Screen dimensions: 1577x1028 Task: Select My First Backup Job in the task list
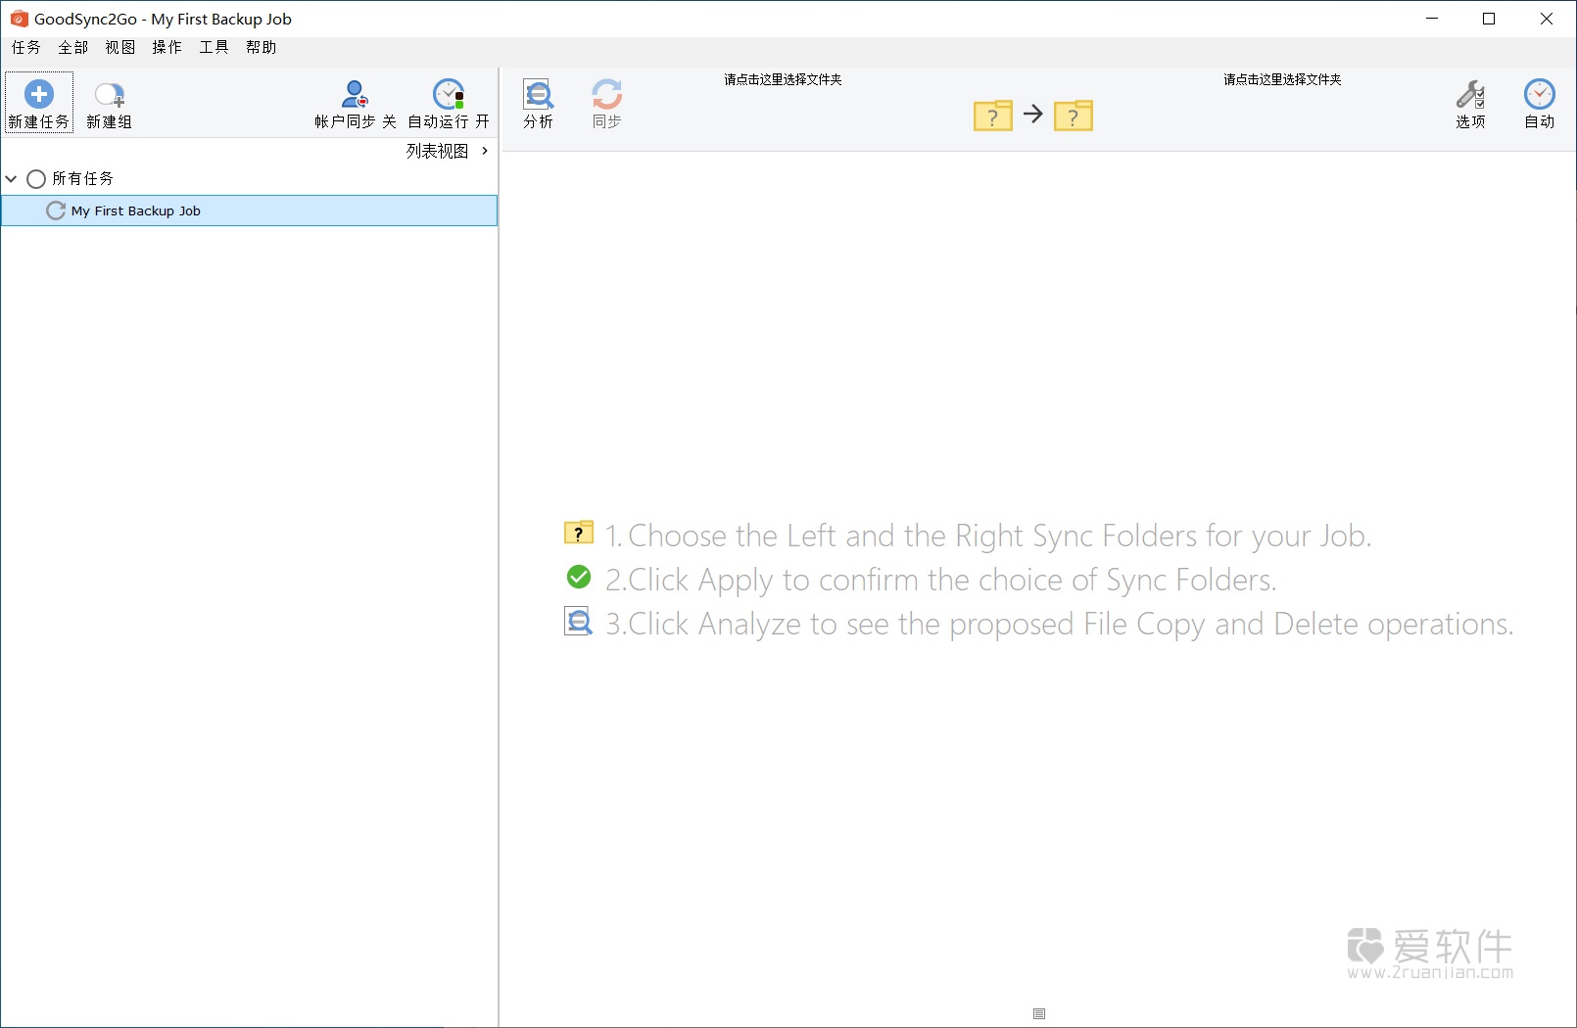tap(135, 210)
